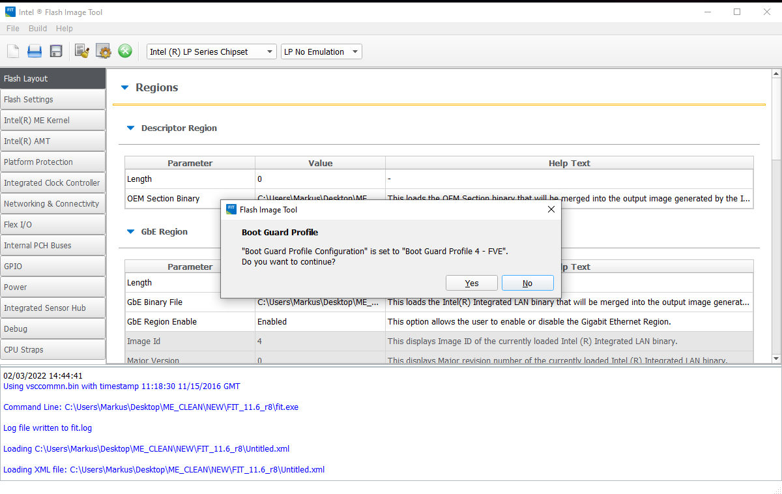Screen dimensions: 782x494
Task: Open the Intel LP Series Chipset dropdown
Action: [211, 52]
